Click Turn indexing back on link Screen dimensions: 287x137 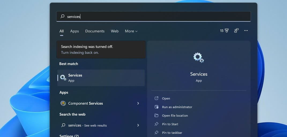[x=80, y=52]
